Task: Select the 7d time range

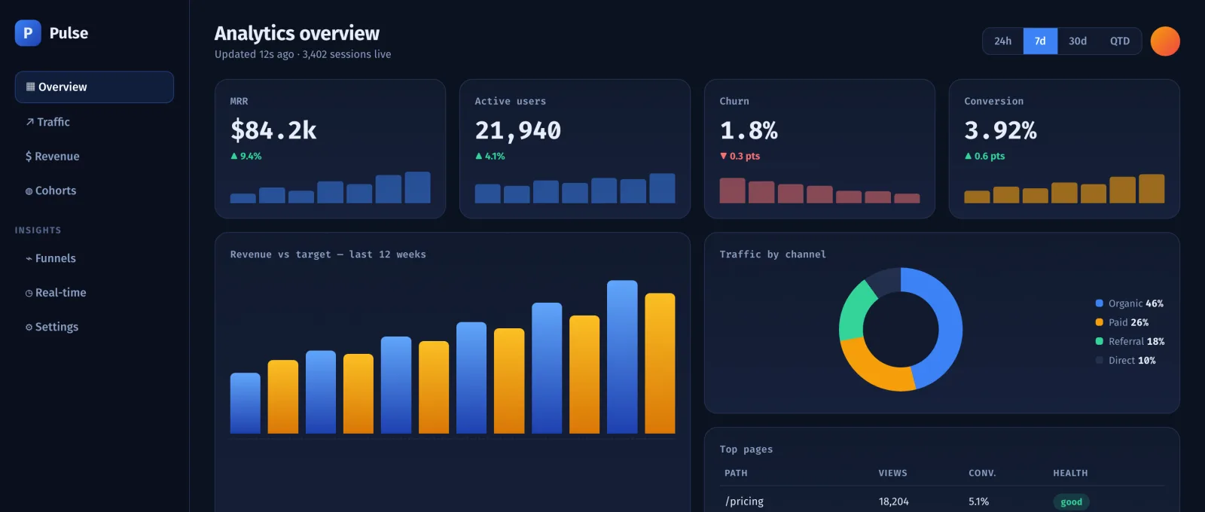Action: tap(1040, 41)
